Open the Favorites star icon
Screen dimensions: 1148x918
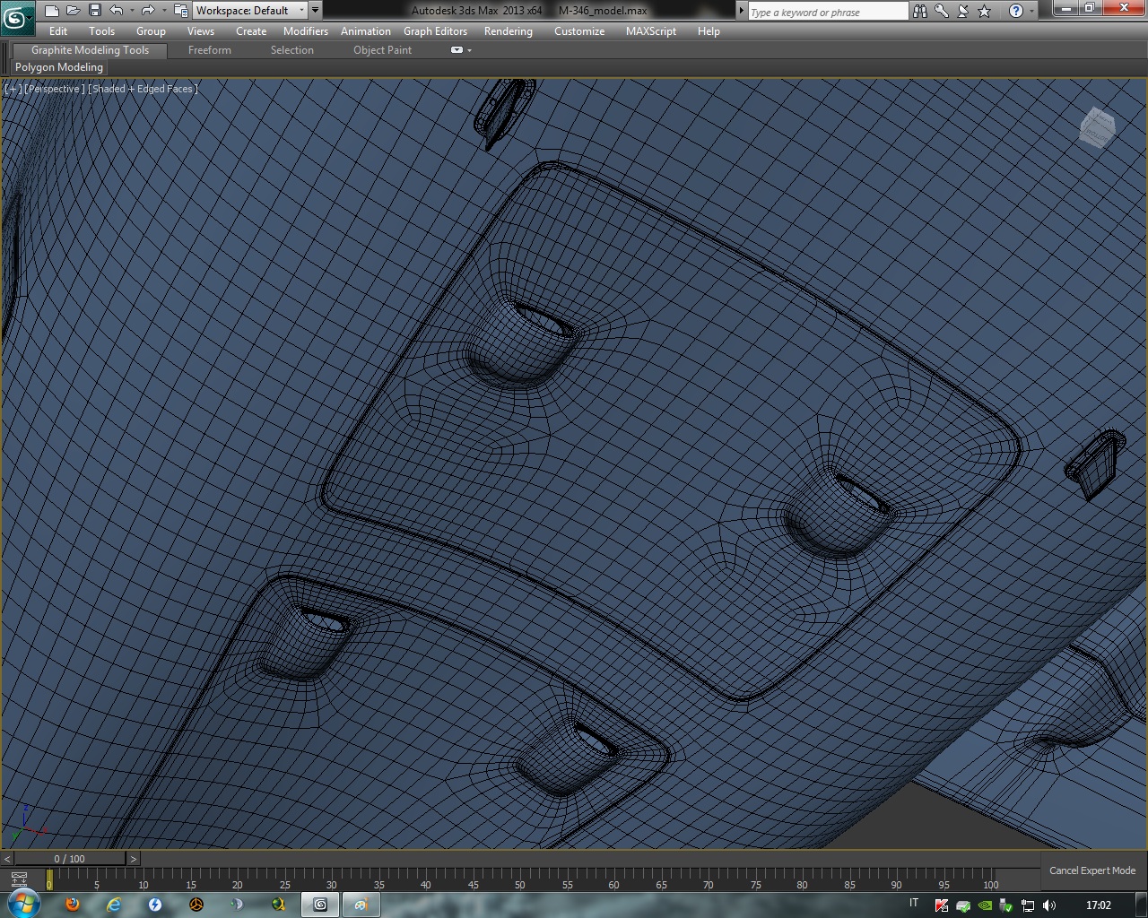[x=985, y=11]
